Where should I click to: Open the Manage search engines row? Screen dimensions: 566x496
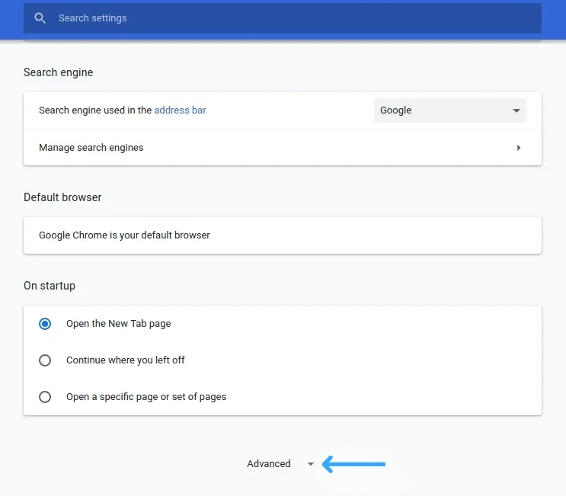pos(282,148)
